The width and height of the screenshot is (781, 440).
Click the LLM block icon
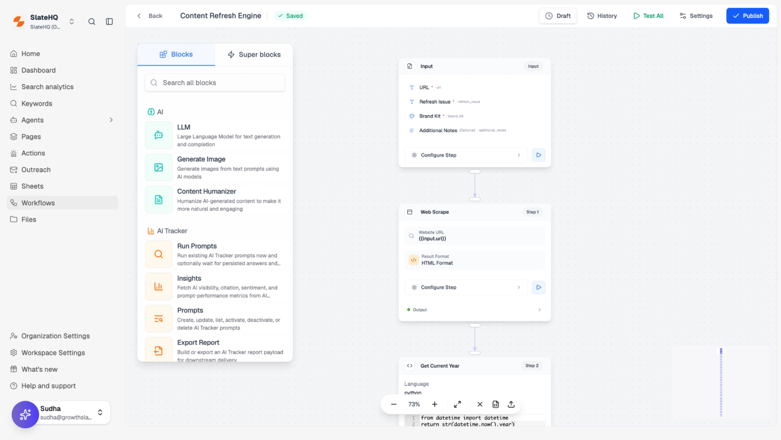(x=159, y=135)
